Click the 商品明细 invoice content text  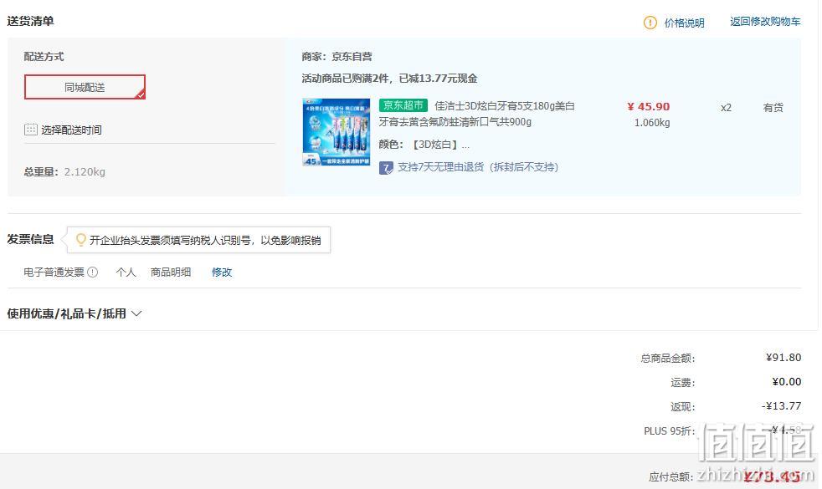point(171,273)
